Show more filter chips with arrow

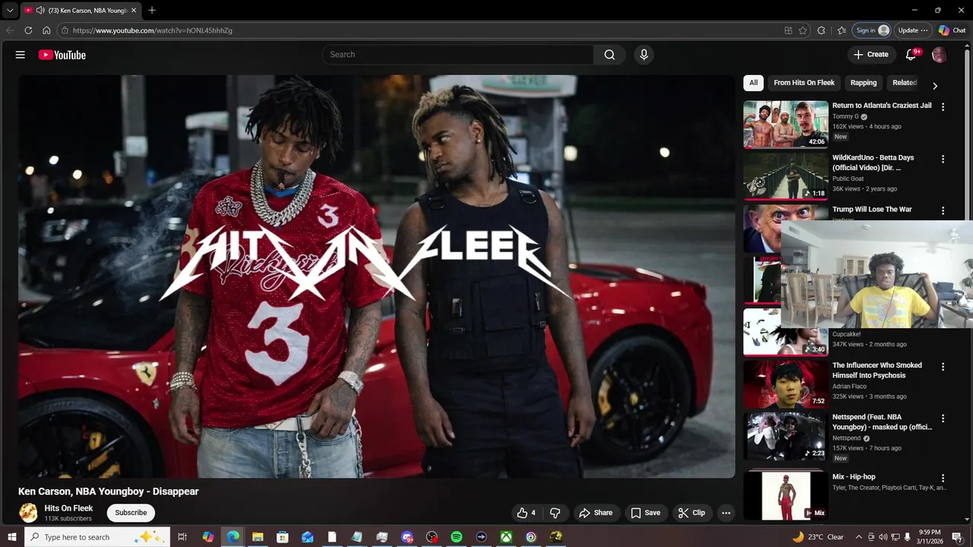(935, 86)
